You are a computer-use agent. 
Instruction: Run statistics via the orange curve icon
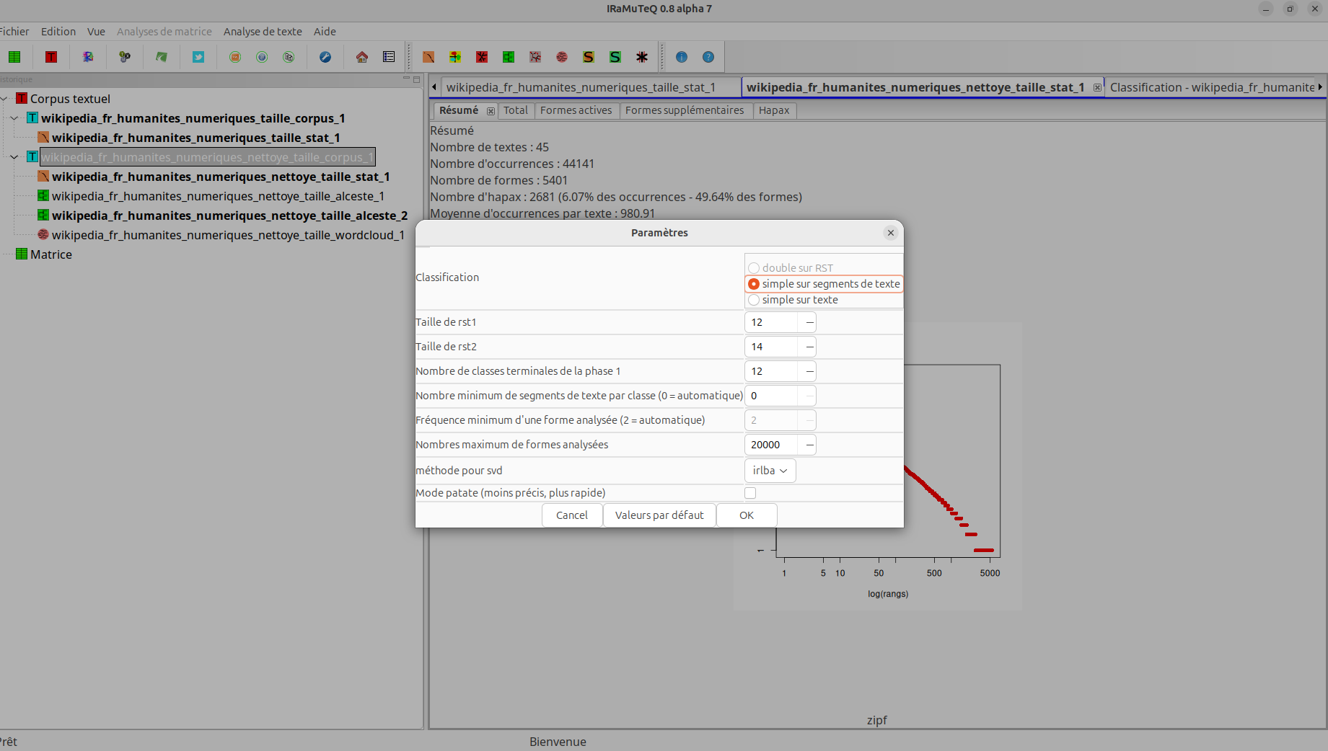pos(428,57)
